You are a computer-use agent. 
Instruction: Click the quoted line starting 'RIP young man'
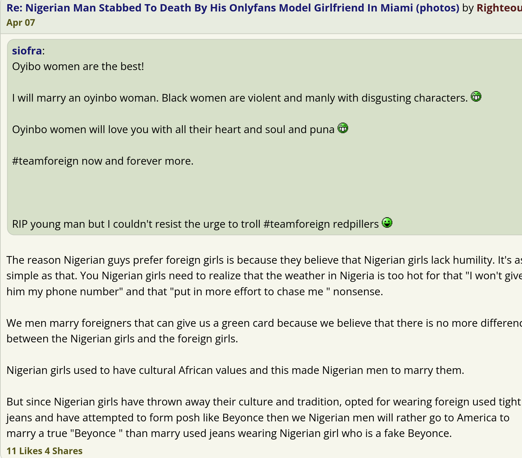click(x=195, y=224)
